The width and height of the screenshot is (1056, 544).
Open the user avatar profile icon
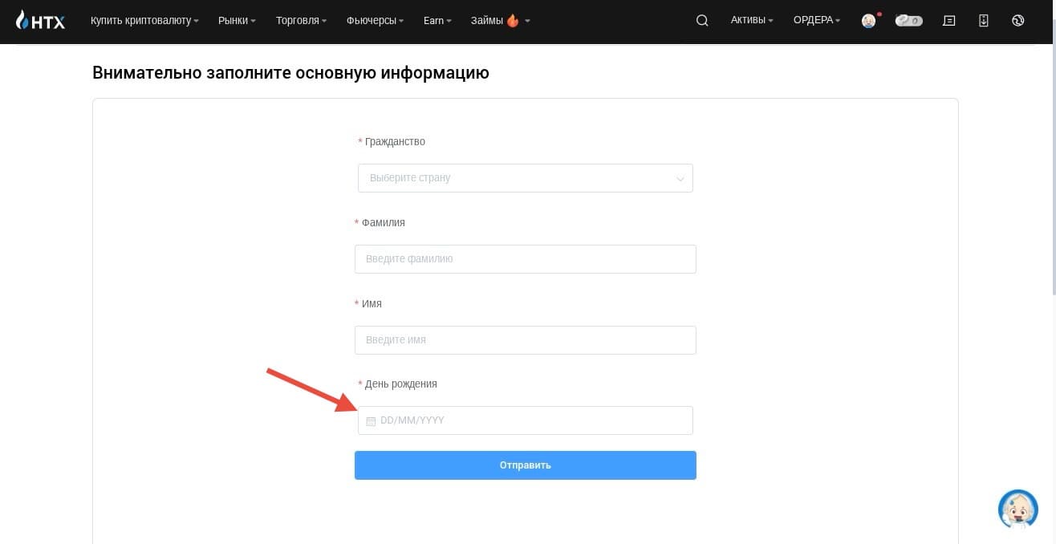pos(868,21)
